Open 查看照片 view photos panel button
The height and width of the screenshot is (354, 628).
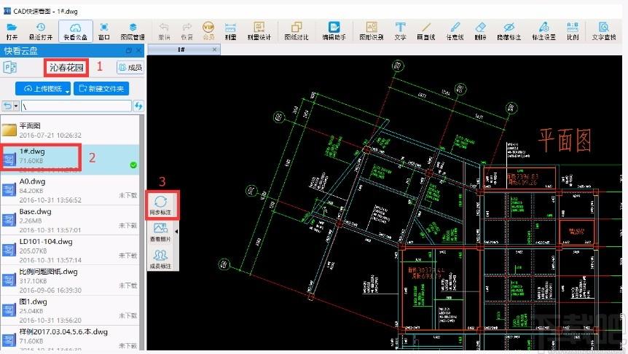coord(160,232)
